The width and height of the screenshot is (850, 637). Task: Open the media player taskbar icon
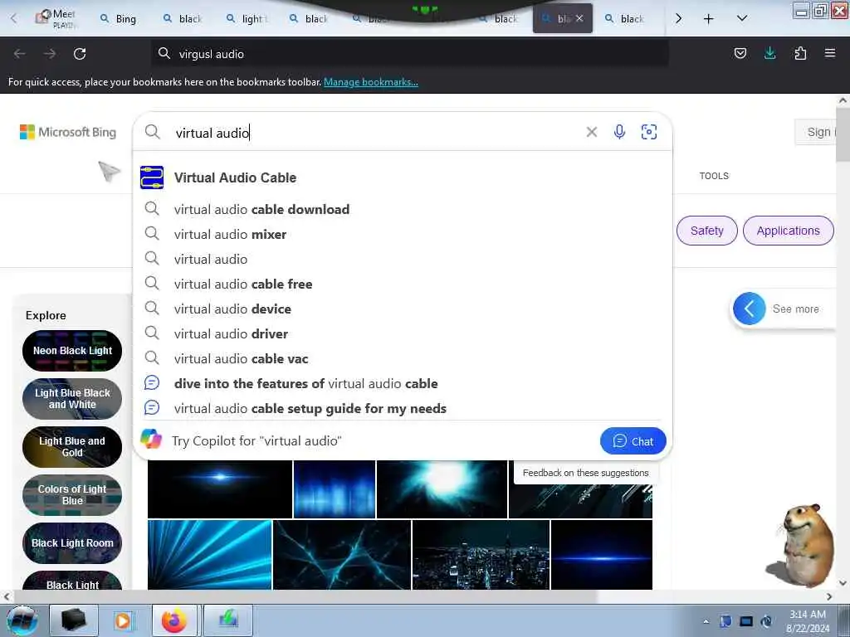(123, 620)
